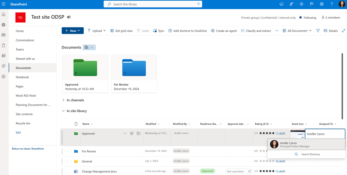Click Search Directory in people picker

click(306, 154)
